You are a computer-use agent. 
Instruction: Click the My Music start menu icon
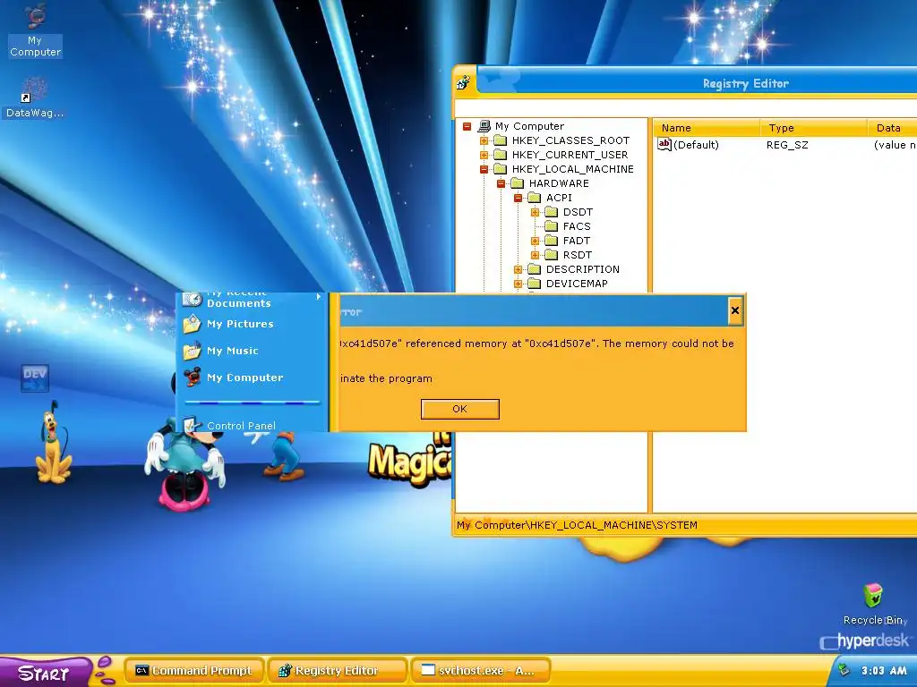pos(192,351)
